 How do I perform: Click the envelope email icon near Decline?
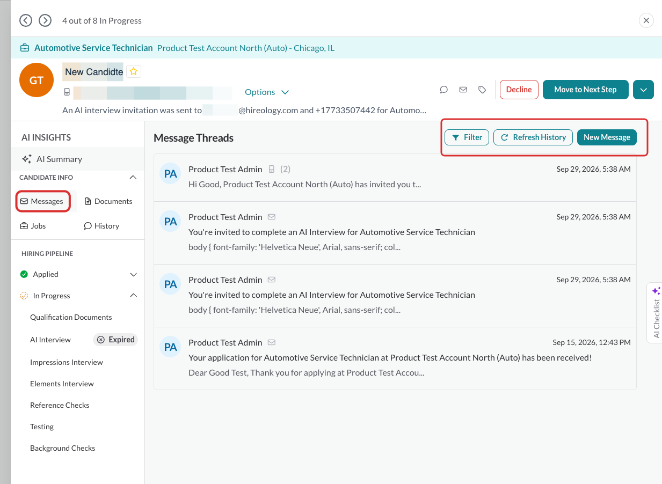(x=463, y=90)
